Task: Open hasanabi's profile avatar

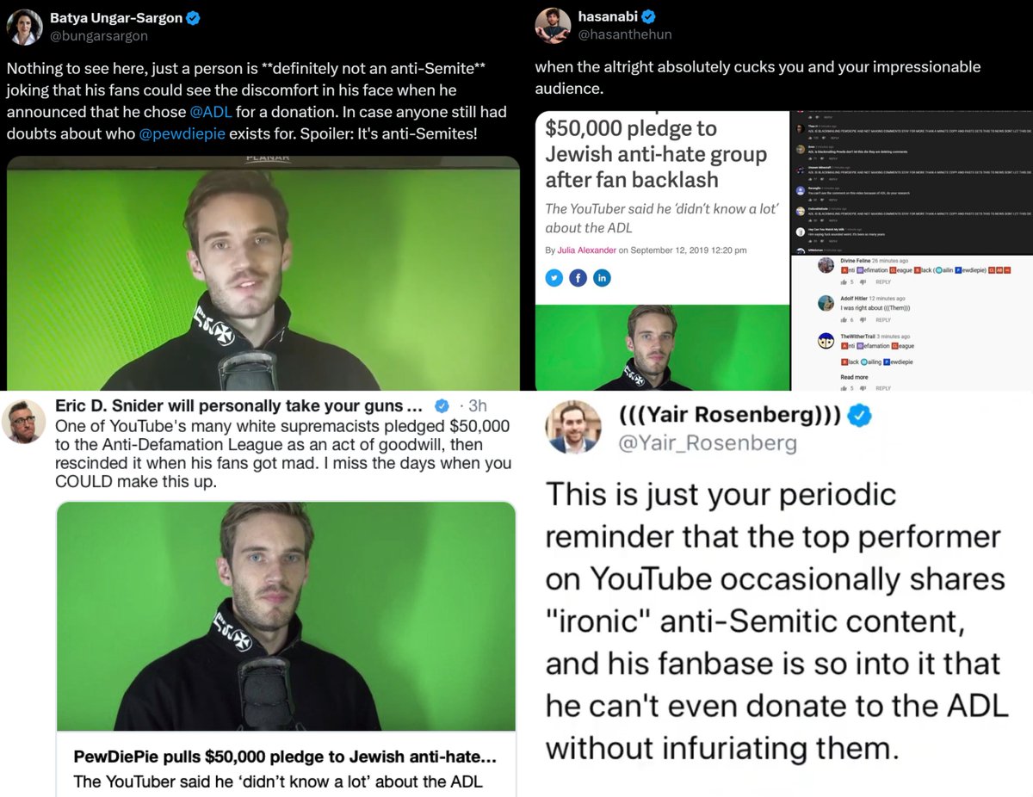Action: click(553, 26)
